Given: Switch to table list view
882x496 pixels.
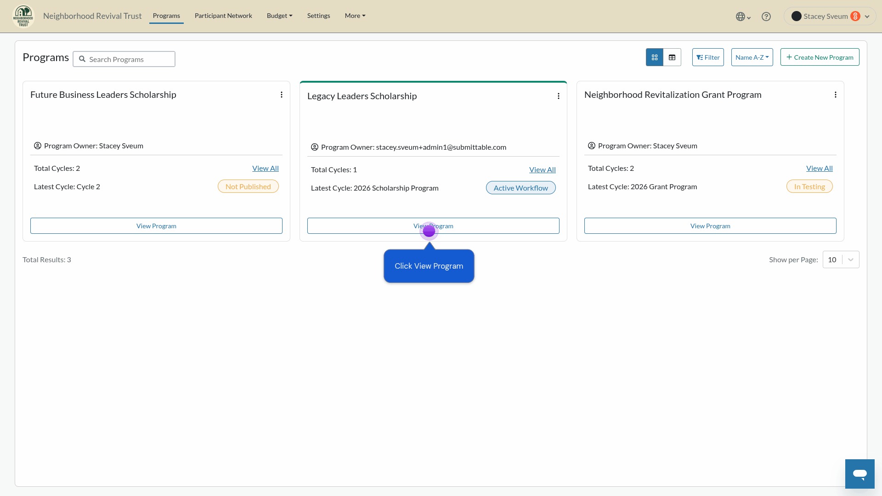Looking at the screenshot, I should click(672, 57).
